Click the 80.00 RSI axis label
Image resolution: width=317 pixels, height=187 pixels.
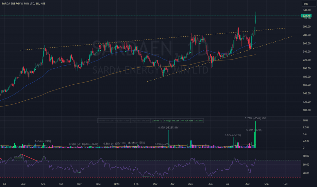pyautogui.click(x=306, y=156)
